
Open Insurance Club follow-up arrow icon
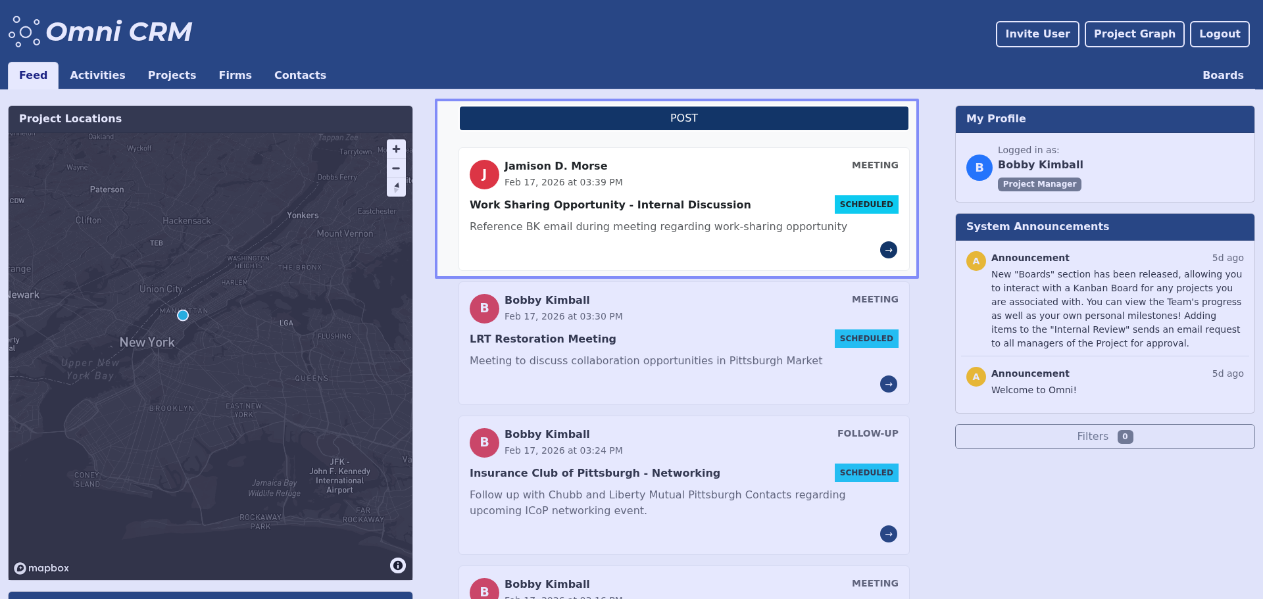click(x=888, y=534)
